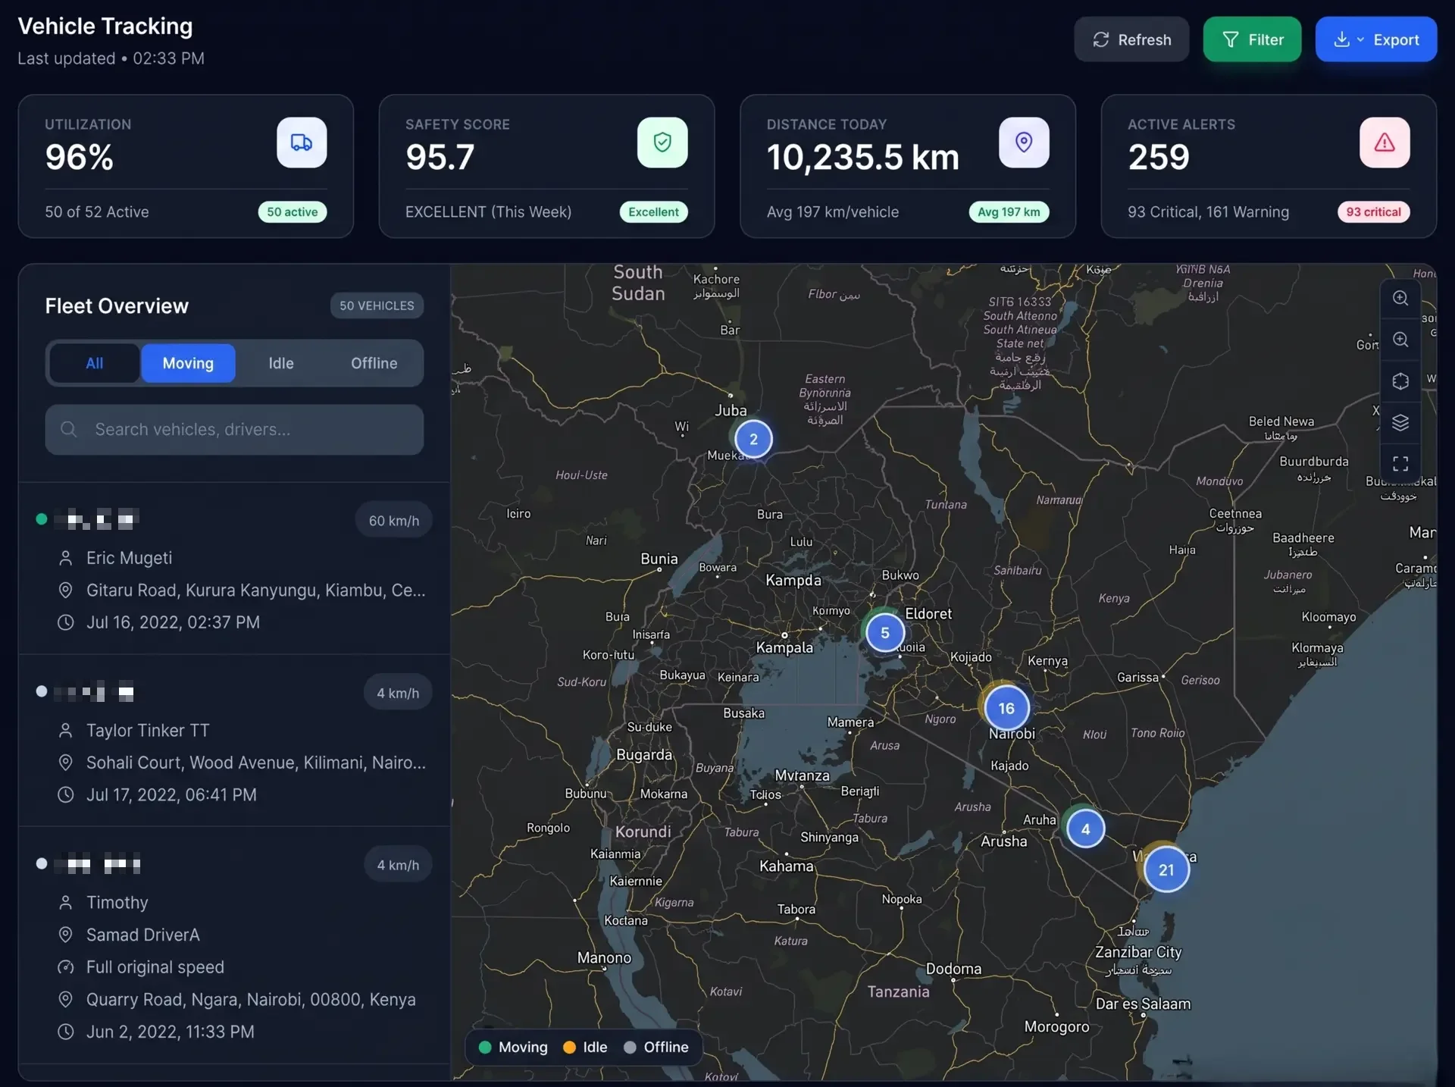This screenshot has width=1455, height=1087.
Task: Click Quarry Road, Ngara, Nairobi address
Action: [x=251, y=999]
